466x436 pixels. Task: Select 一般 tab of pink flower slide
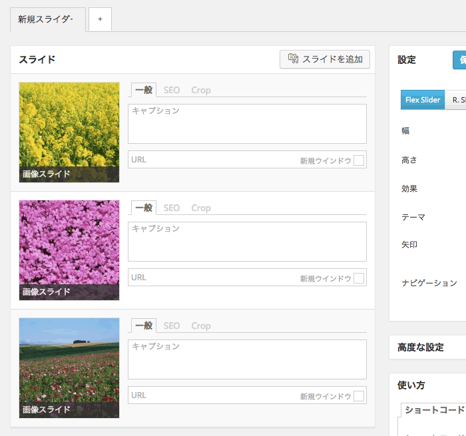(144, 208)
